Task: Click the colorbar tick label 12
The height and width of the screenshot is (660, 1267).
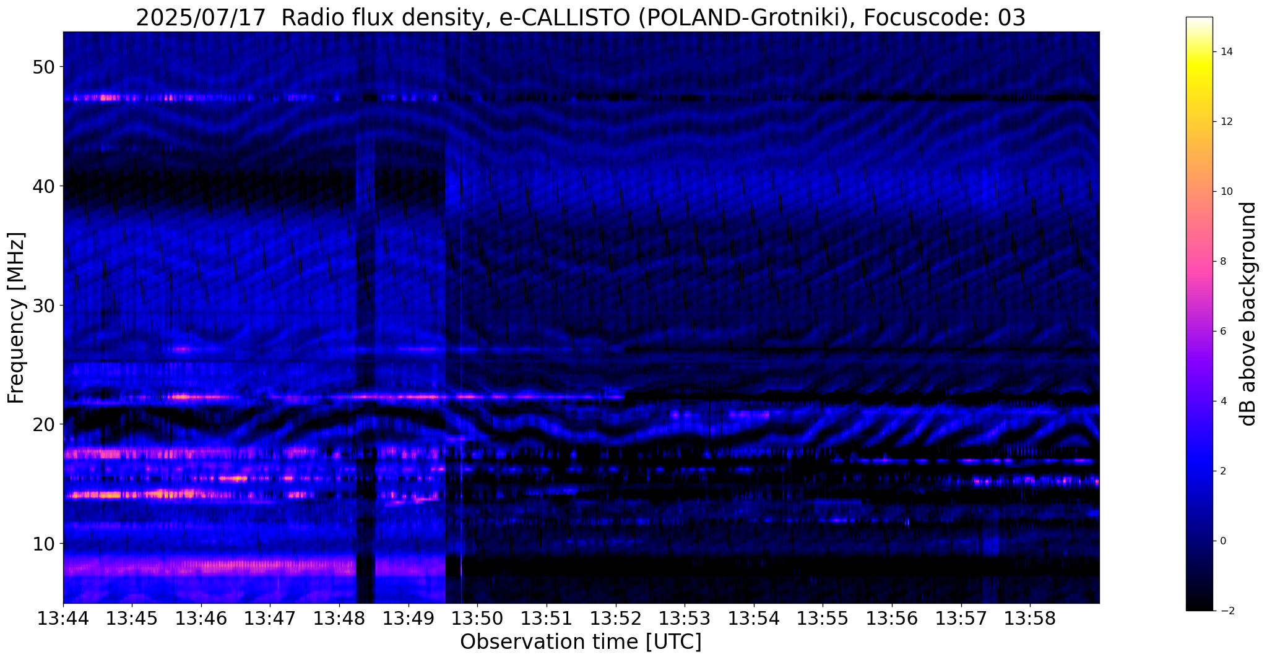Action: point(1226,122)
